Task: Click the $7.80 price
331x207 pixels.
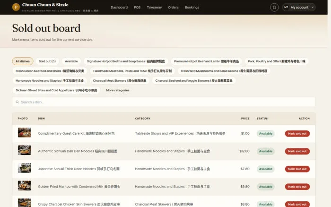Action: (245, 169)
